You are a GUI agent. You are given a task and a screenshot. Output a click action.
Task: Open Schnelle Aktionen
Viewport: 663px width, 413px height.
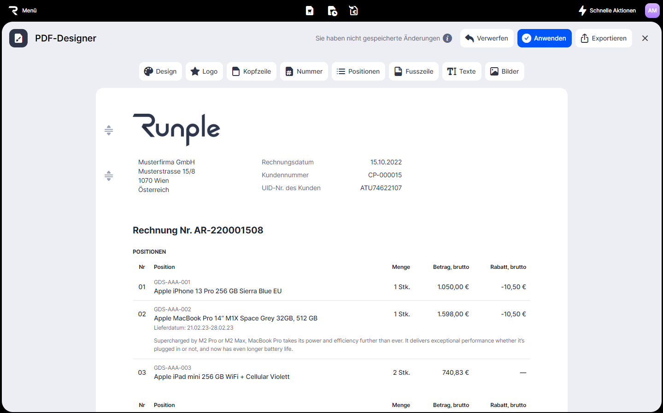(607, 11)
